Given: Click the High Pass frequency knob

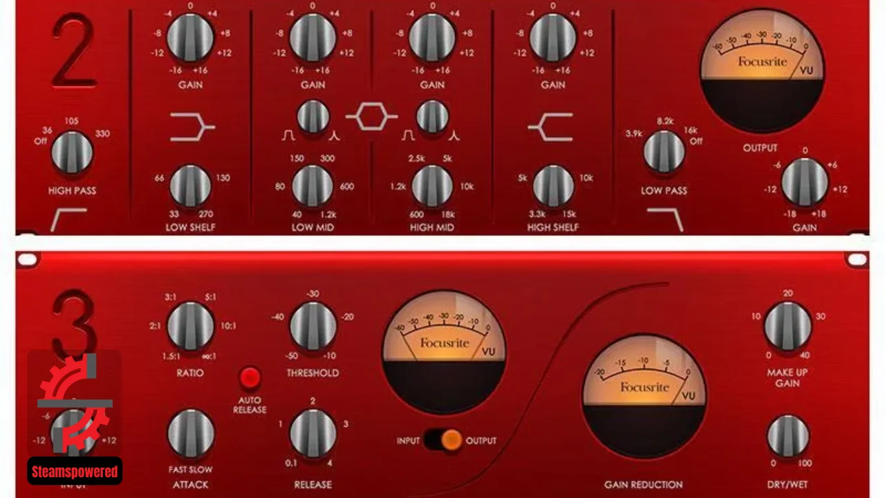Looking at the screenshot, I should point(72,152).
